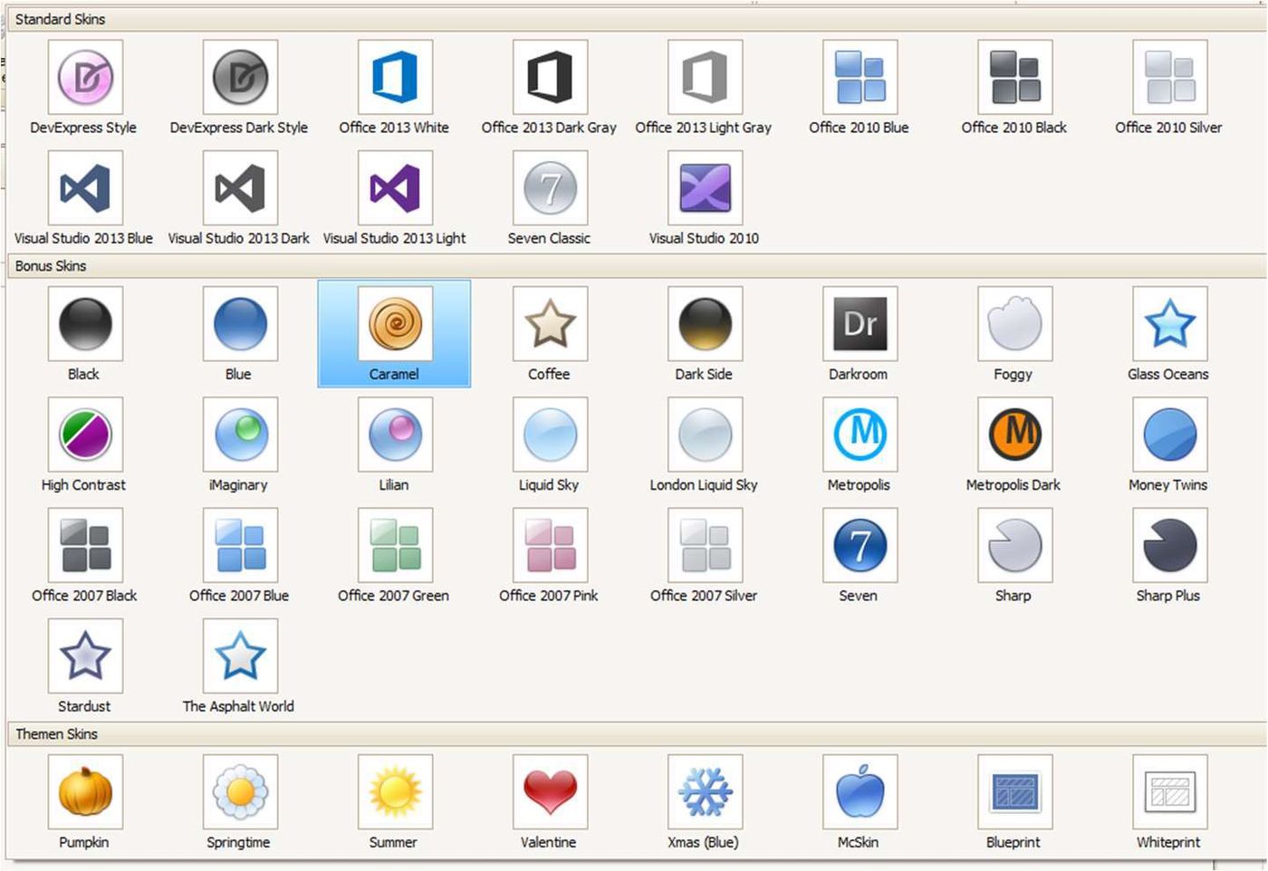
Task: Click the highlighted Caramel skin icon
Action: tap(395, 323)
